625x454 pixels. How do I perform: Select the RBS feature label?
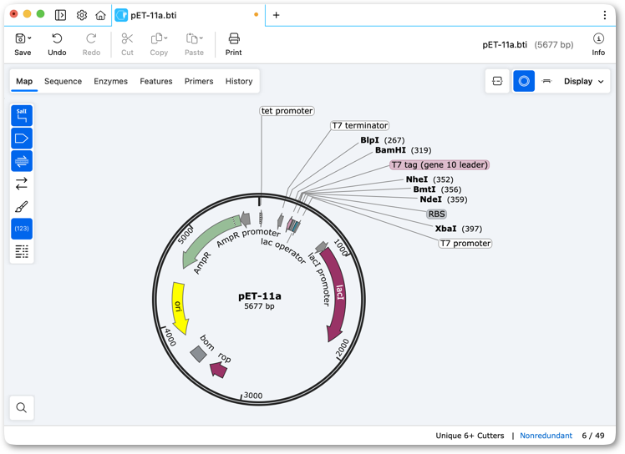(x=436, y=214)
